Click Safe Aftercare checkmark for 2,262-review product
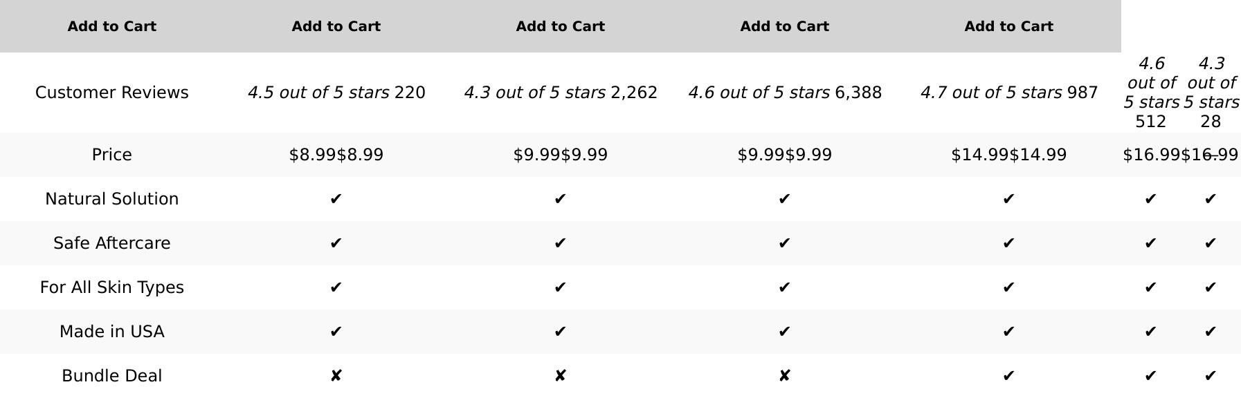Screen dimensions: 1241x398 560,243
